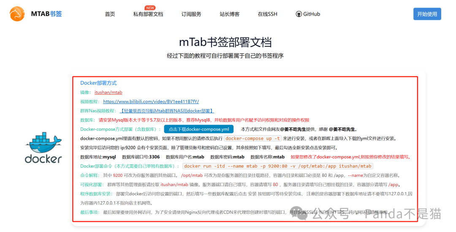The image size is (456, 232).
Task: Click the subtitle 经过下面的教程可自行部署
Action: [225, 56]
